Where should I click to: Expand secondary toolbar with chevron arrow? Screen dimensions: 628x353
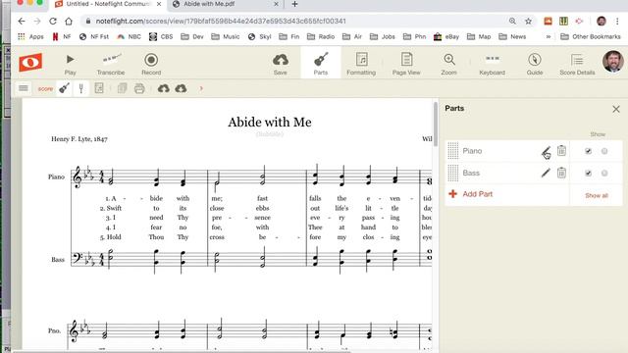(201, 88)
